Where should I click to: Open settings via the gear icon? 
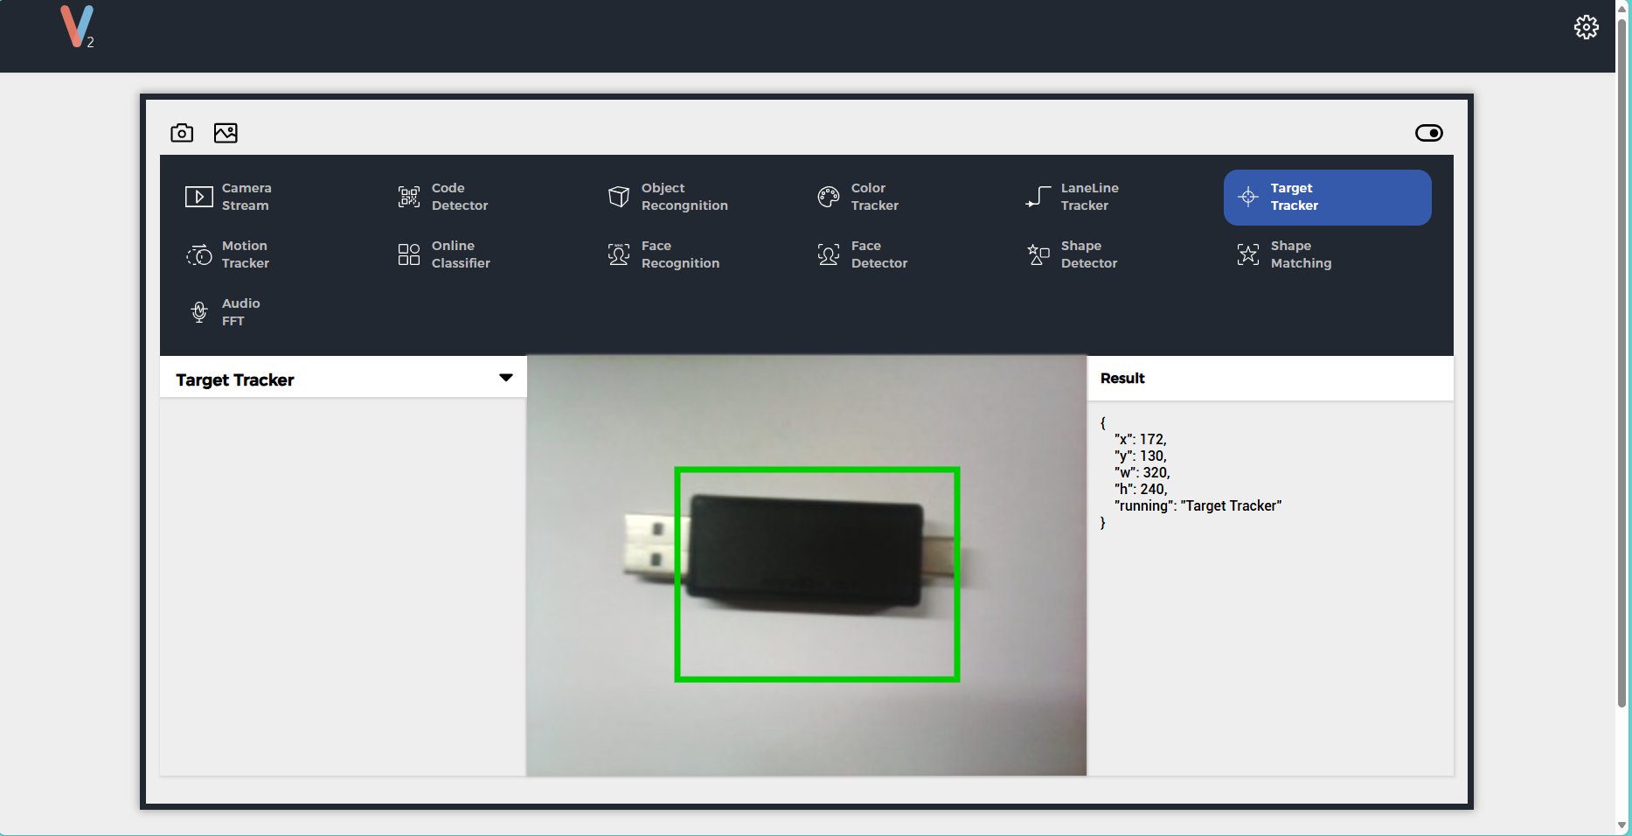1586,27
